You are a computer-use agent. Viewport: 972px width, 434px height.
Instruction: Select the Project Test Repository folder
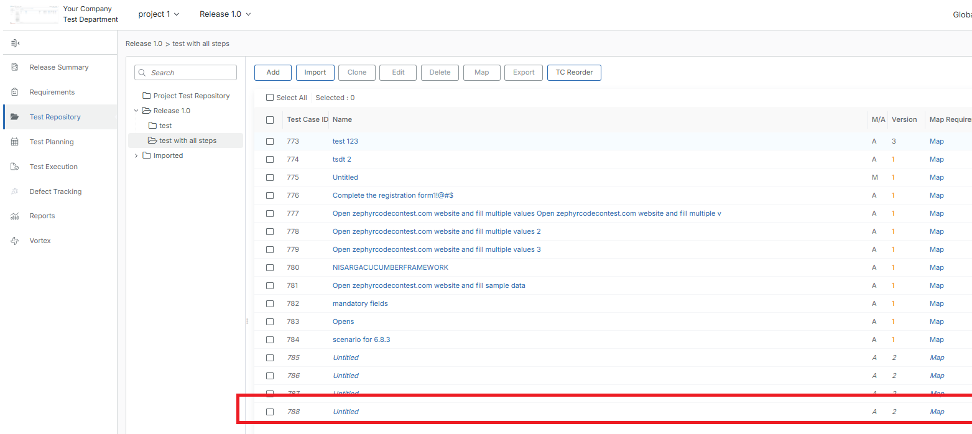(191, 96)
